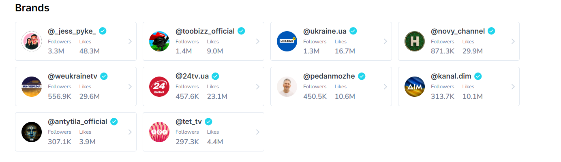Click the @antytila_official avatar image
The width and height of the screenshot is (561, 162).
pos(32,132)
